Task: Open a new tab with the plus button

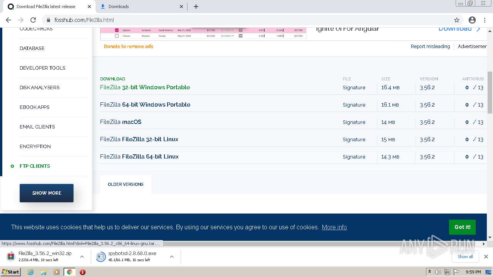Action: pos(196,7)
